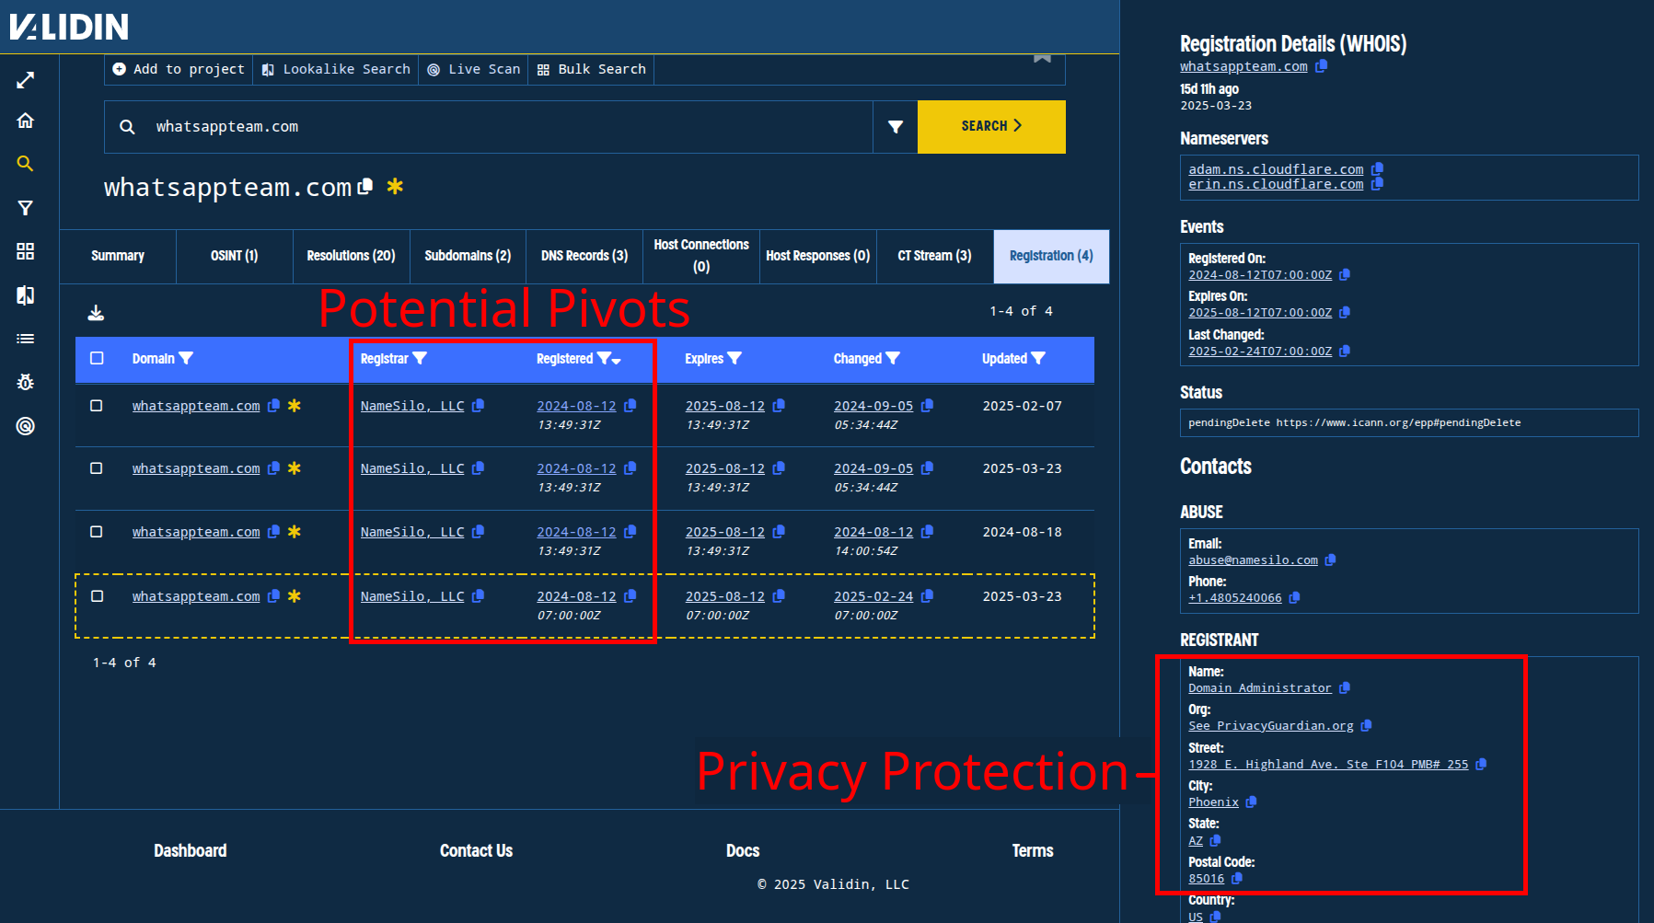1654x923 pixels.
Task: Open the Host Responses (0) tab
Action: [817, 256]
